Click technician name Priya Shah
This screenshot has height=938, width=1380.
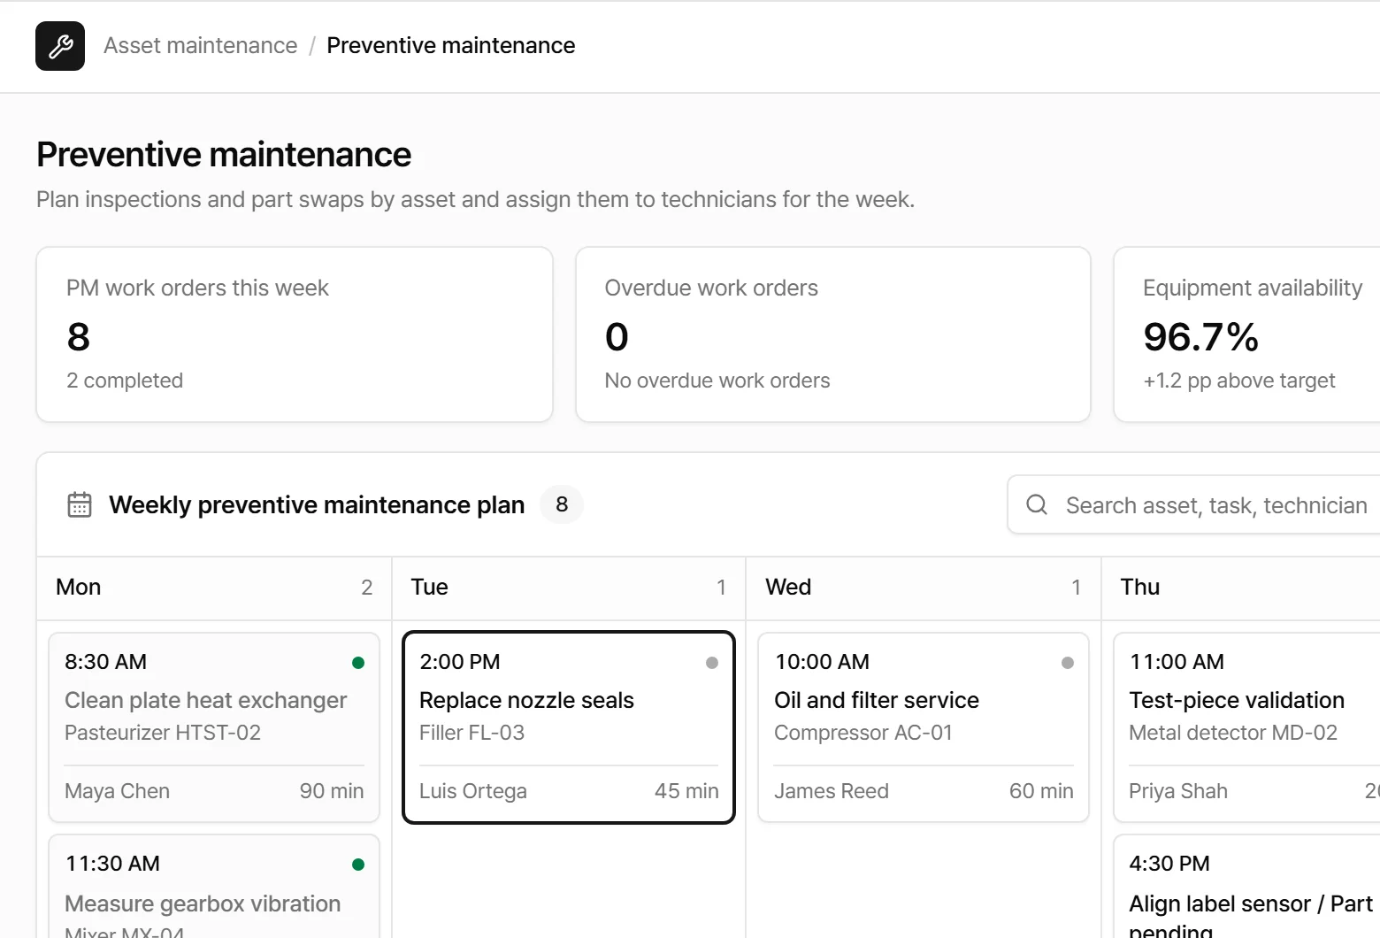click(x=1178, y=791)
